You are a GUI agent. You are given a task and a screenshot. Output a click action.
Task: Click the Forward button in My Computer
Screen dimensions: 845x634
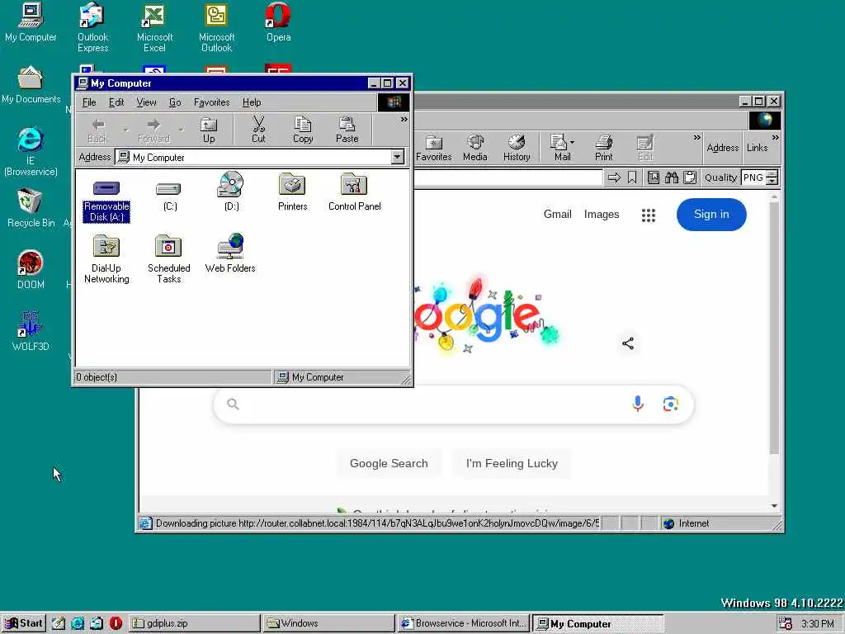click(x=153, y=130)
